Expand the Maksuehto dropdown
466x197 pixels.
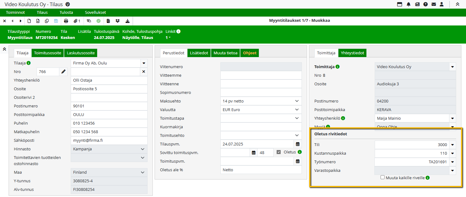(297, 101)
